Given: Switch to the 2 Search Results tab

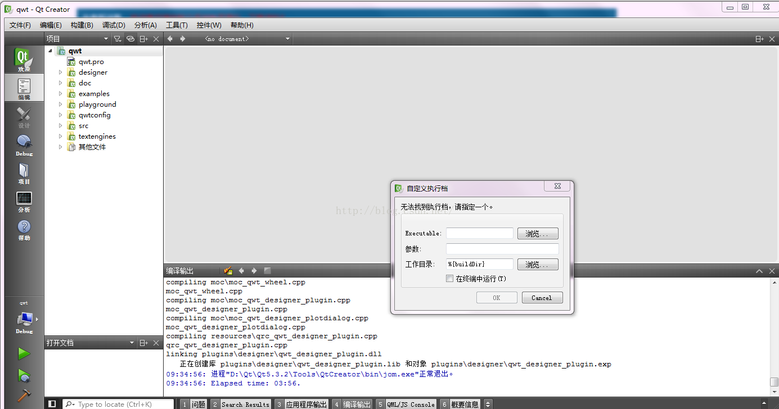Looking at the screenshot, I should 241,404.
